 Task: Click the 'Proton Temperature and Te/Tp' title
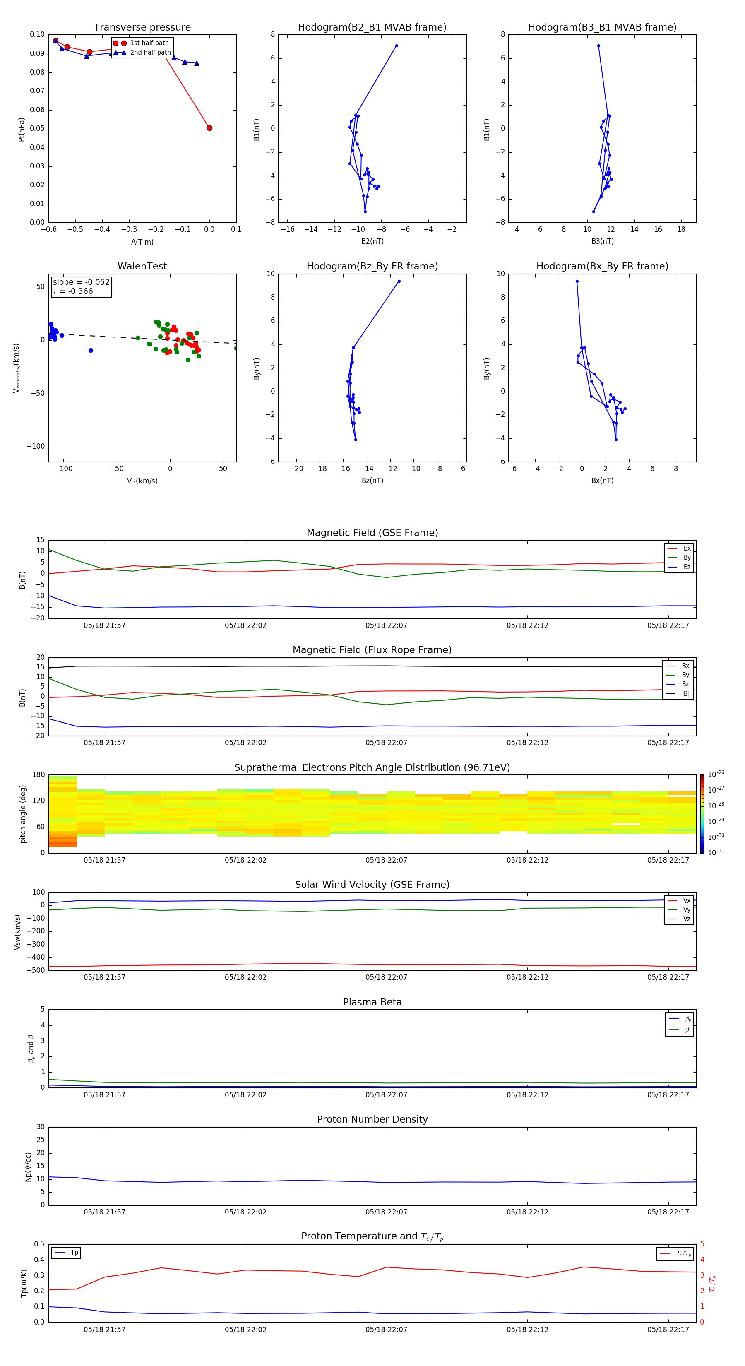372,1236
